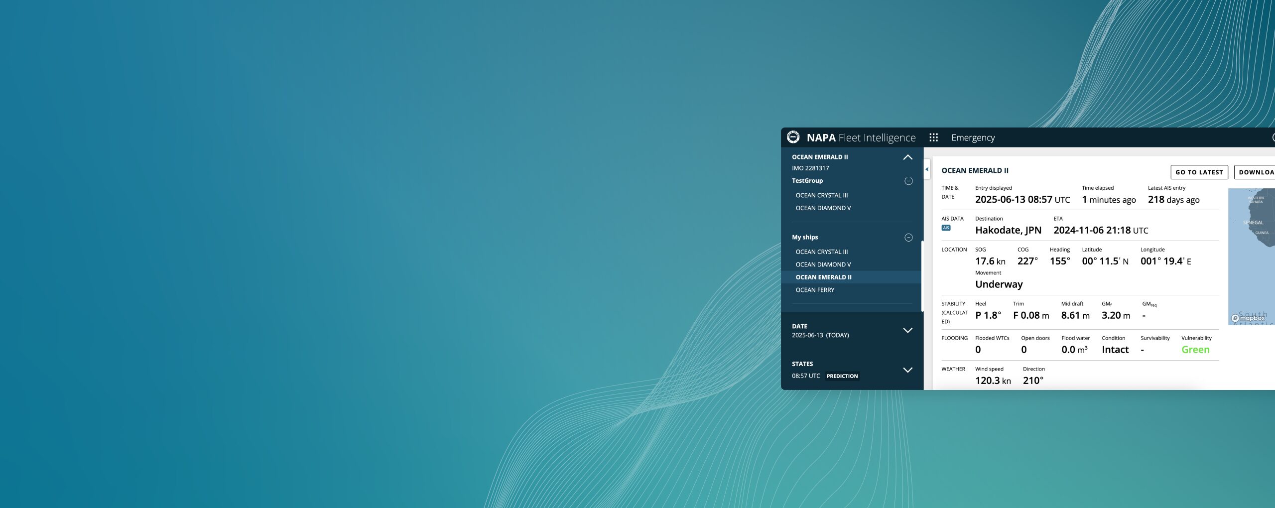Click the sidebar vertical scrollbar
This screenshot has width=1275, height=508.
[x=922, y=276]
